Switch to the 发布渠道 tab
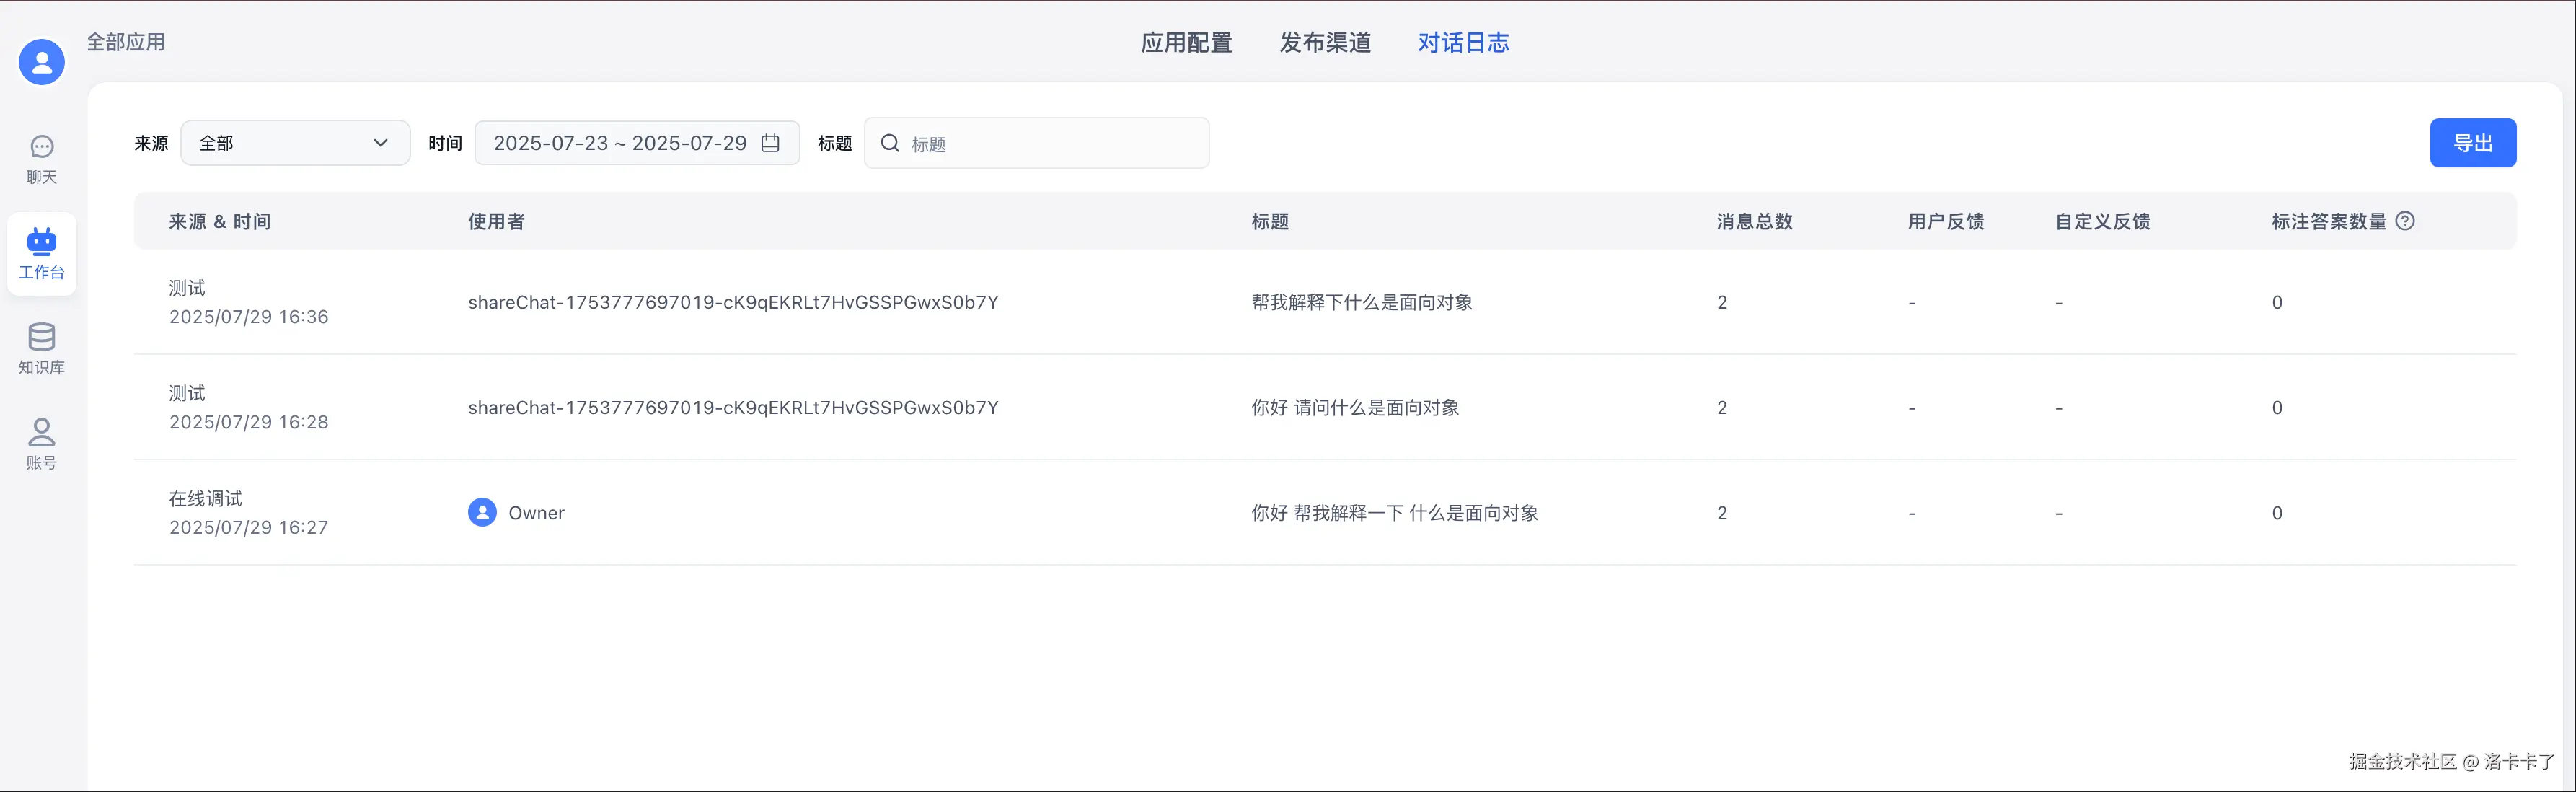The image size is (2576, 792). (x=1325, y=42)
